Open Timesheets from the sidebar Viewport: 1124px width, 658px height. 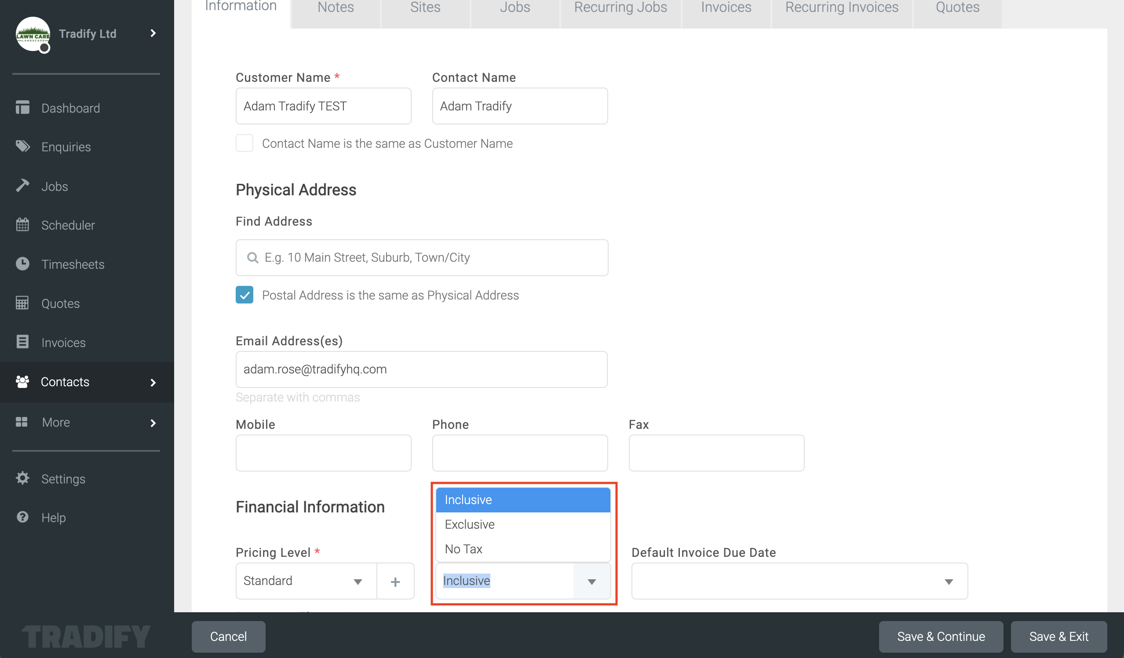coord(73,264)
